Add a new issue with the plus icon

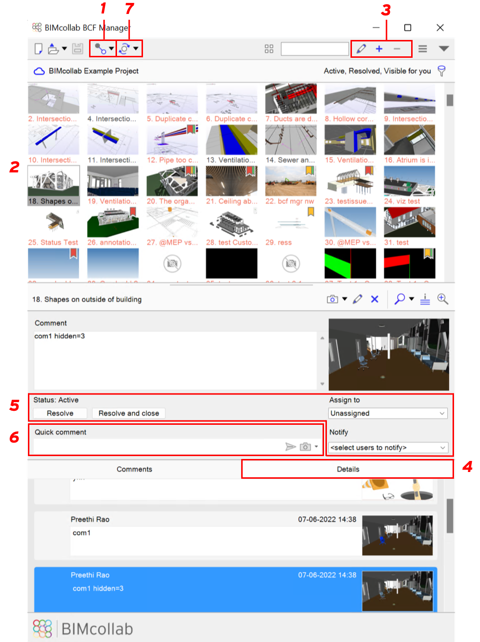(x=379, y=49)
